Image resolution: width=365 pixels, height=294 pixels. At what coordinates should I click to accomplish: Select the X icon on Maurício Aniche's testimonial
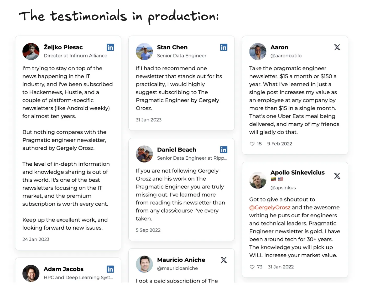224,260
